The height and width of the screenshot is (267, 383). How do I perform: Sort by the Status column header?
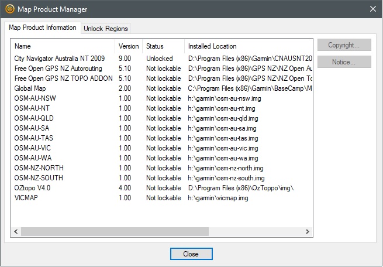[163, 46]
